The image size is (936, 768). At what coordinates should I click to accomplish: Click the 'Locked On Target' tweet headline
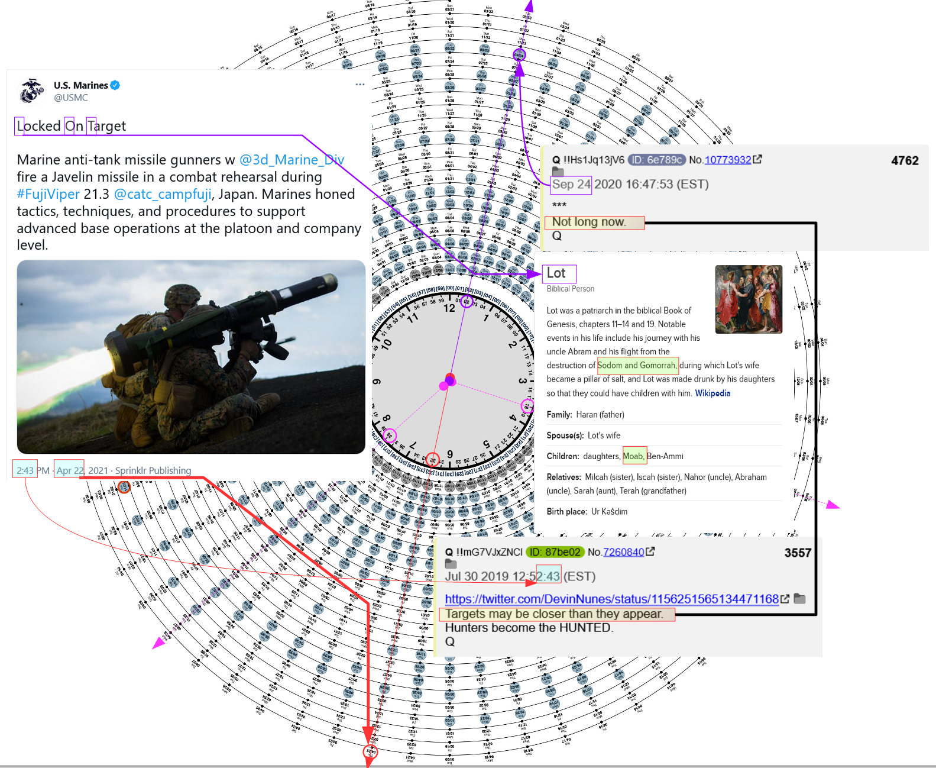tap(72, 126)
